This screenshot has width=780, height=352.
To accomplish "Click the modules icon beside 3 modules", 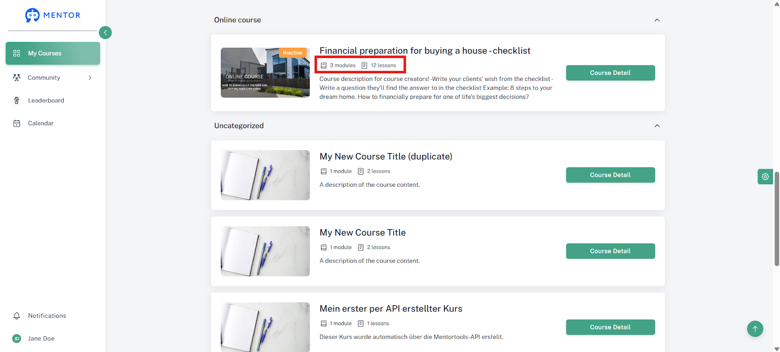I will pos(324,65).
